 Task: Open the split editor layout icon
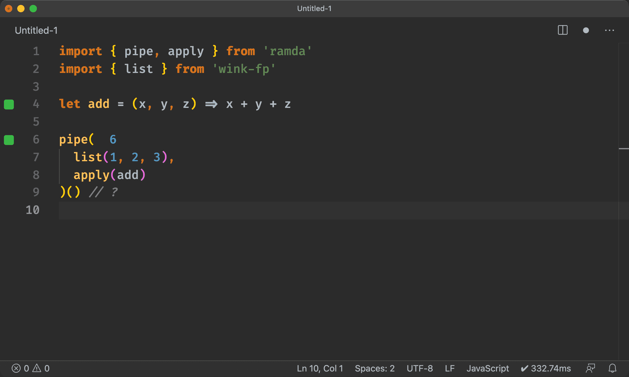563,30
